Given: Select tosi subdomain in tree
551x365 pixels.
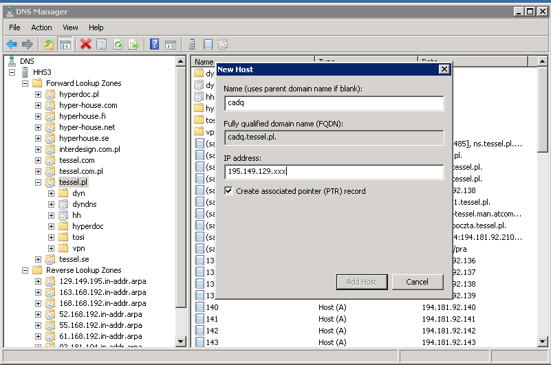Looking at the screenshot, I should tap(78, 237).
